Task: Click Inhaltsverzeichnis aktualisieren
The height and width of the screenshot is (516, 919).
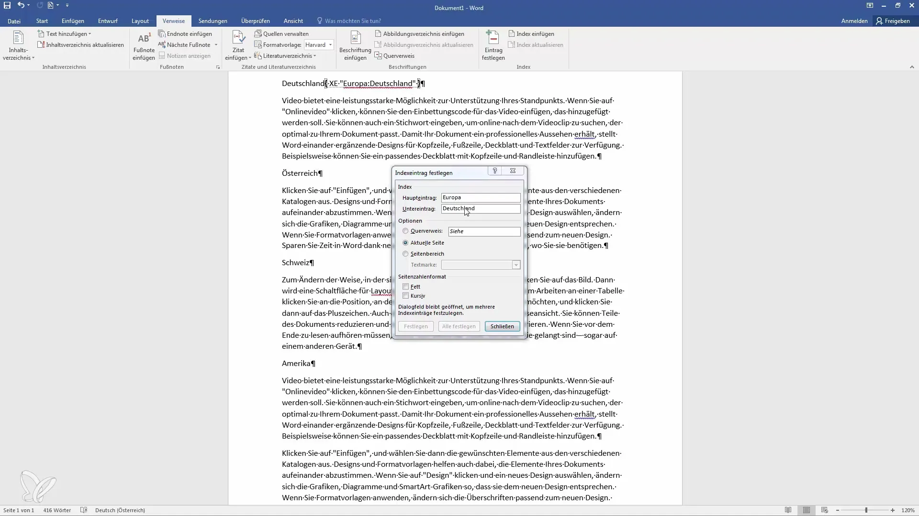Action: click(x=80, y=45)
